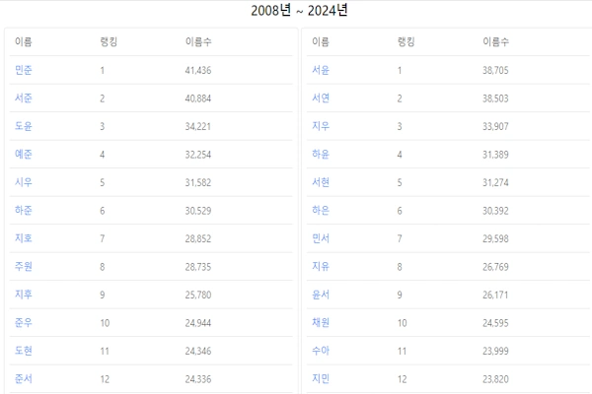The image size is (592, 394).
Task: Open the name link 시우
Action: 24,182
